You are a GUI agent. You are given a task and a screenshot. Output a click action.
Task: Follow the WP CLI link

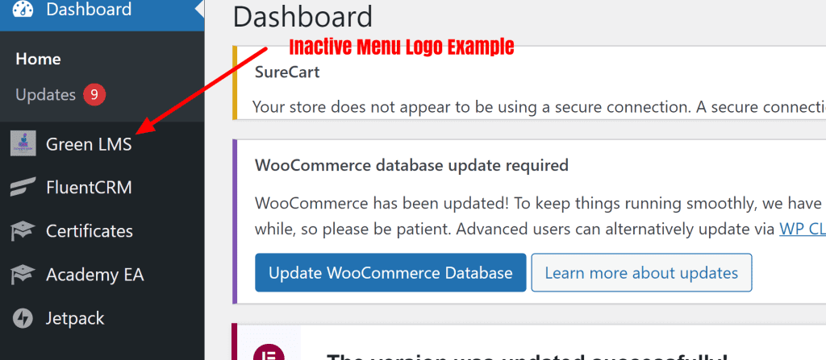click(802, 229)
